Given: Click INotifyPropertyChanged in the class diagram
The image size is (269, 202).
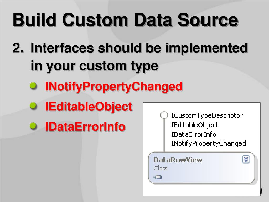Looking at the screenshot, I should pos(209,143).
